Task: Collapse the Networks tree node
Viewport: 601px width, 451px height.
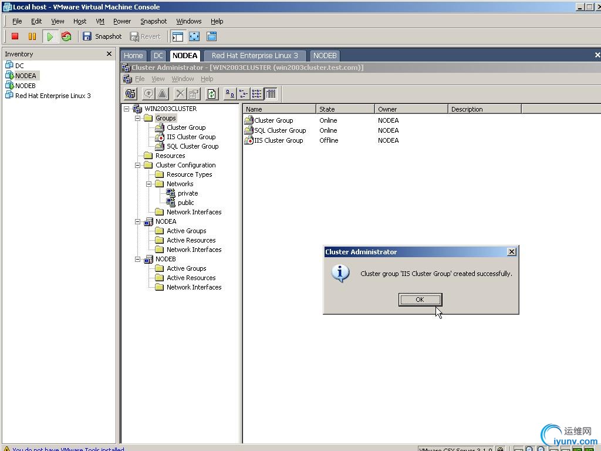Action: click(x=149, y=184)
